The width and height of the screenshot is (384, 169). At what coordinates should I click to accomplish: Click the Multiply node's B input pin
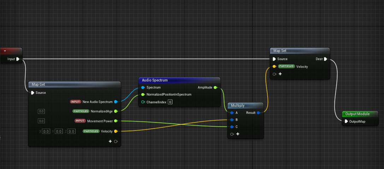click(x=231, y=120)
